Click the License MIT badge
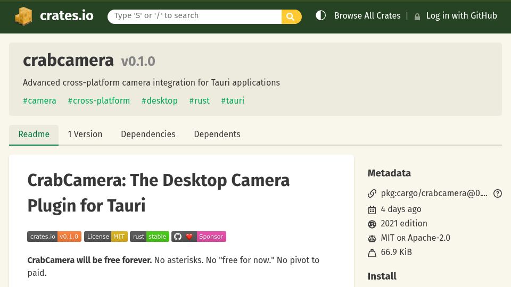511x287 pixels. point(106,237)
